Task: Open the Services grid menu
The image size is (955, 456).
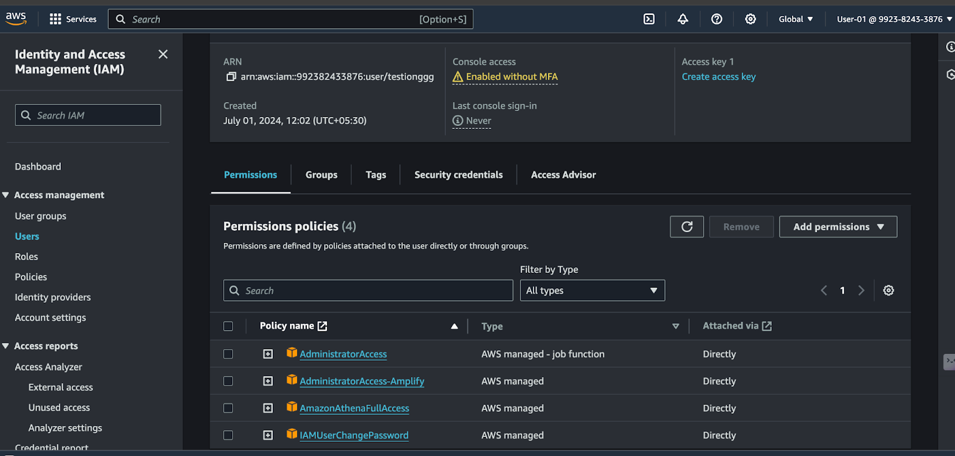Action: click(x=73, y=19)
